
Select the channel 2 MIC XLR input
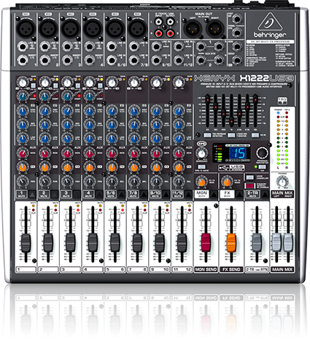click(48, 28)
